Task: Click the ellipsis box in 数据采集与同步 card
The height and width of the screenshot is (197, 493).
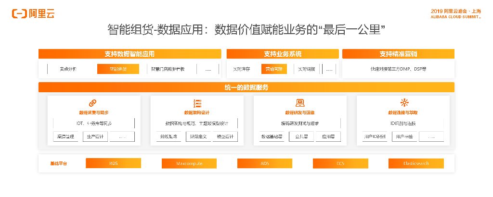Action: point(122,136)
